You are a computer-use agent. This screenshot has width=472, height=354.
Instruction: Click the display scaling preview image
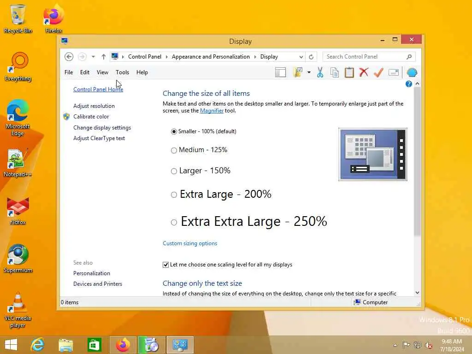372,154
